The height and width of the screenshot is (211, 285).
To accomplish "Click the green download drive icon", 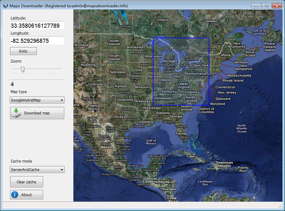I will pyautogui.click(x=16, y=113).
